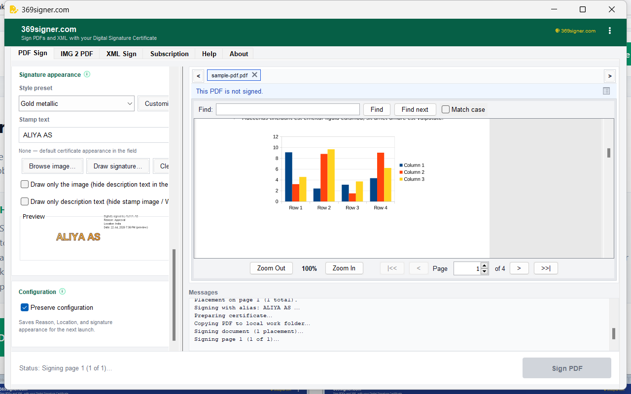Screen dimensions: 631x394
Task: Click the bar chart in the PDF page
Action: click(x=349, y=172)
